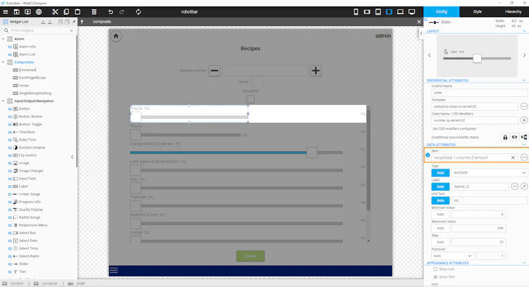Toggle Auto for Type

click(x=440, y=173)
